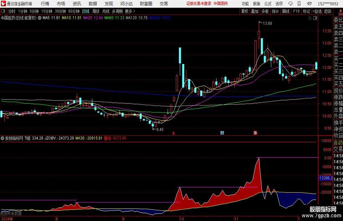
Task: Click the 9.45 low price label
Action: pyautogui.click(x=160, y=130)
